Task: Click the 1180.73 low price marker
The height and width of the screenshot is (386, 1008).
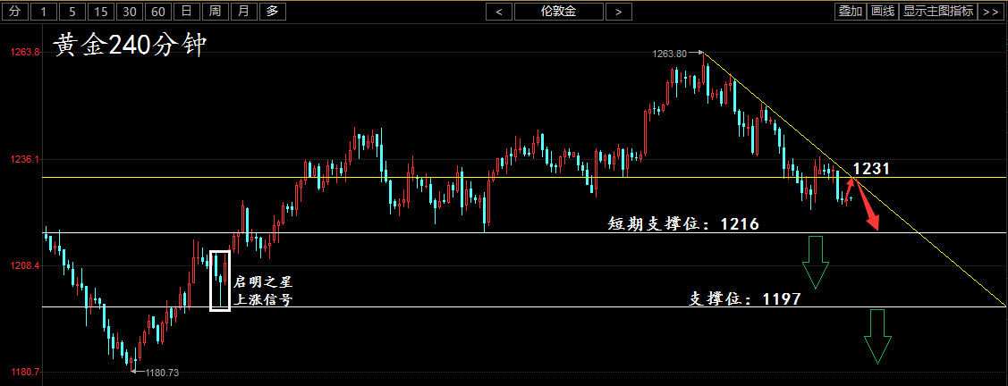Action: pos(162,373)
